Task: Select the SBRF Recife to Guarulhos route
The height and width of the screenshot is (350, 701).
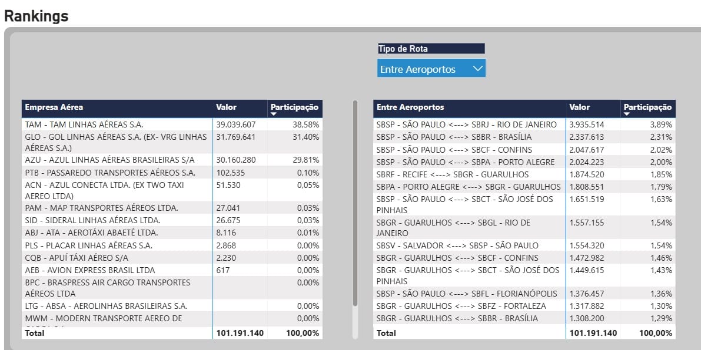Action: (453, 174)
